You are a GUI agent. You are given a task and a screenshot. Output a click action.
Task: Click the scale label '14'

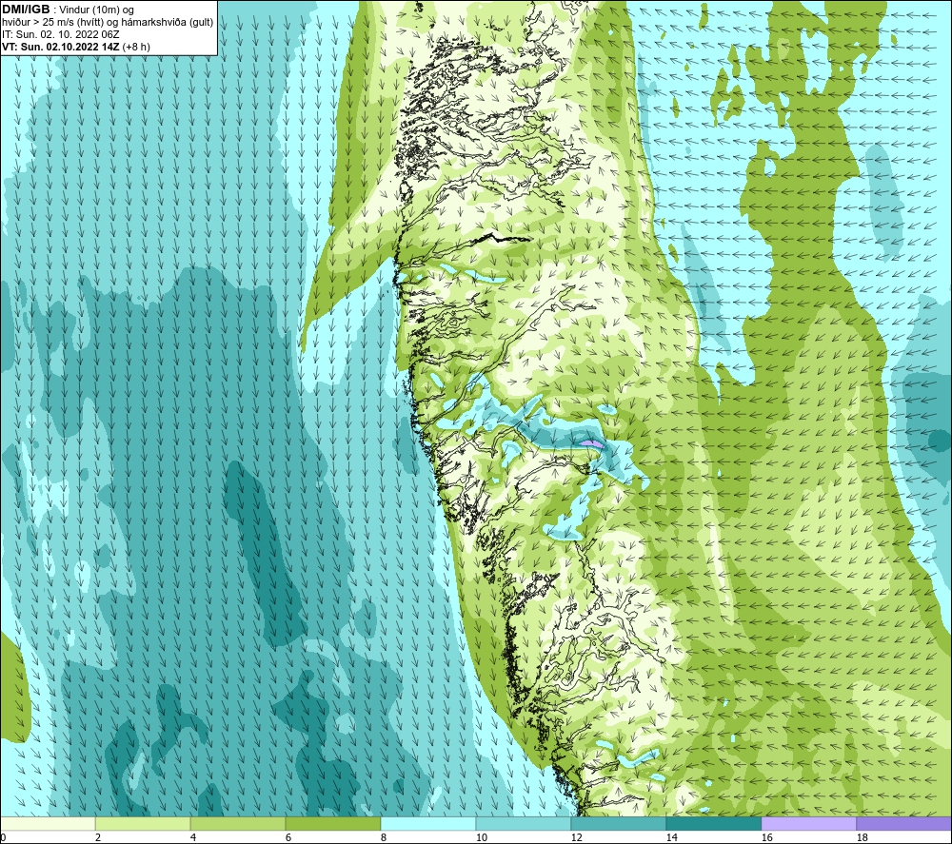pyautogui.click(x=671, y=837)
